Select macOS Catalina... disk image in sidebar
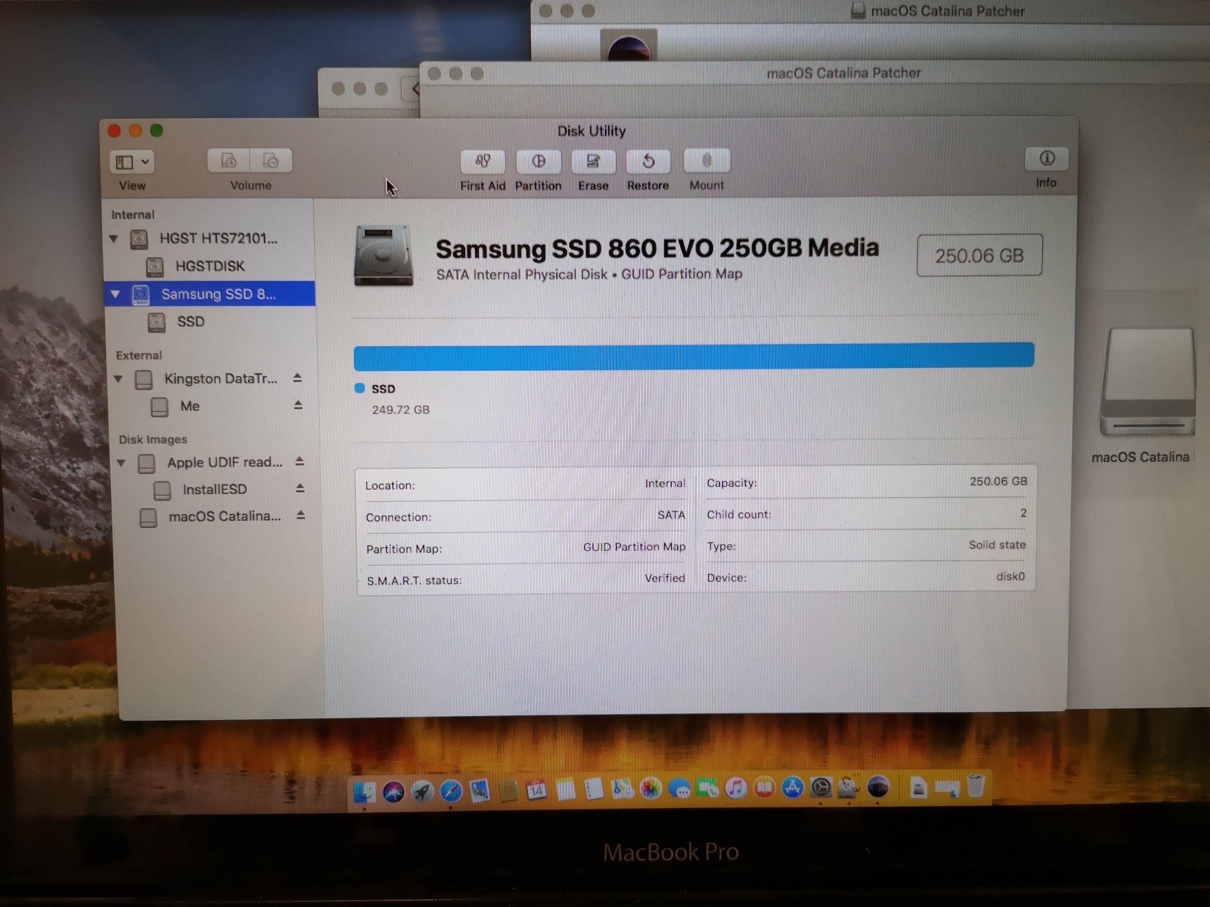1210x907 pixels. point(224,517)
